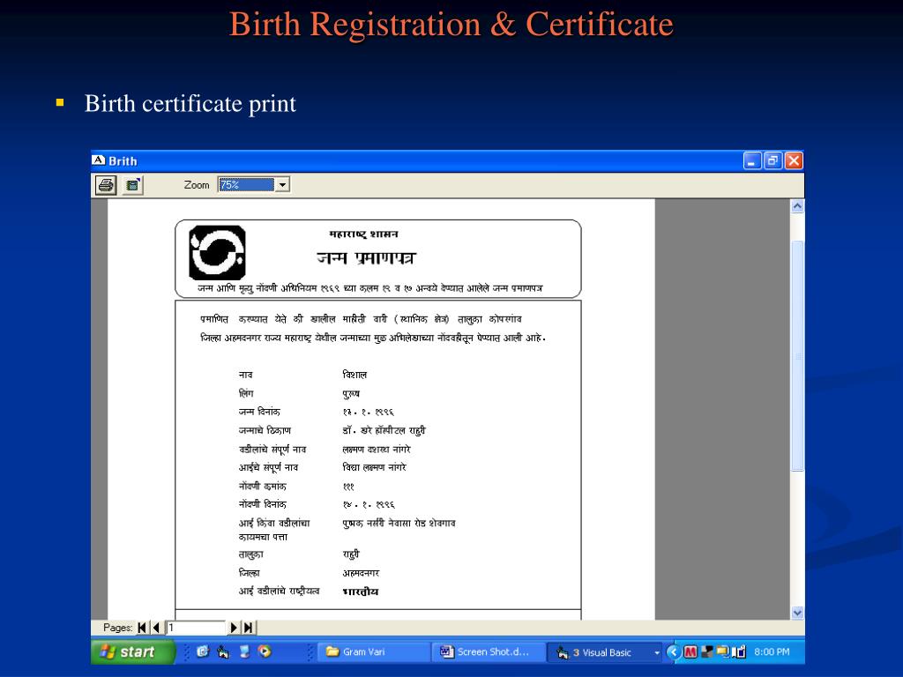Go to the first report page

(142, 628)
